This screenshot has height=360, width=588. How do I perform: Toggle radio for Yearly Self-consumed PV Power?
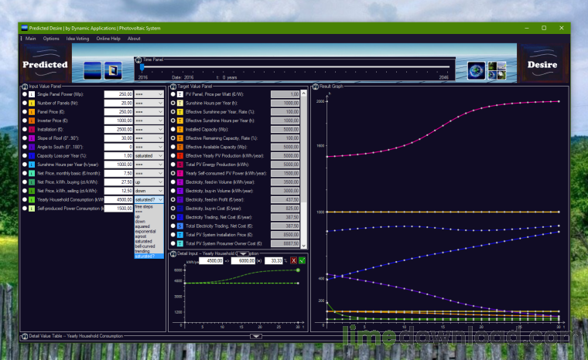[173, 174]
